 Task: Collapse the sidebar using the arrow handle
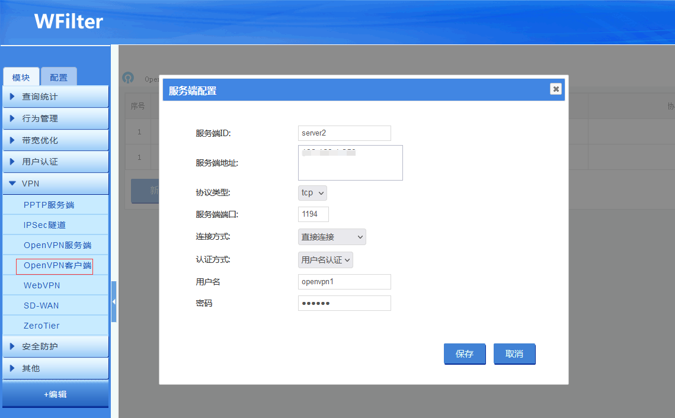(114, 301)
